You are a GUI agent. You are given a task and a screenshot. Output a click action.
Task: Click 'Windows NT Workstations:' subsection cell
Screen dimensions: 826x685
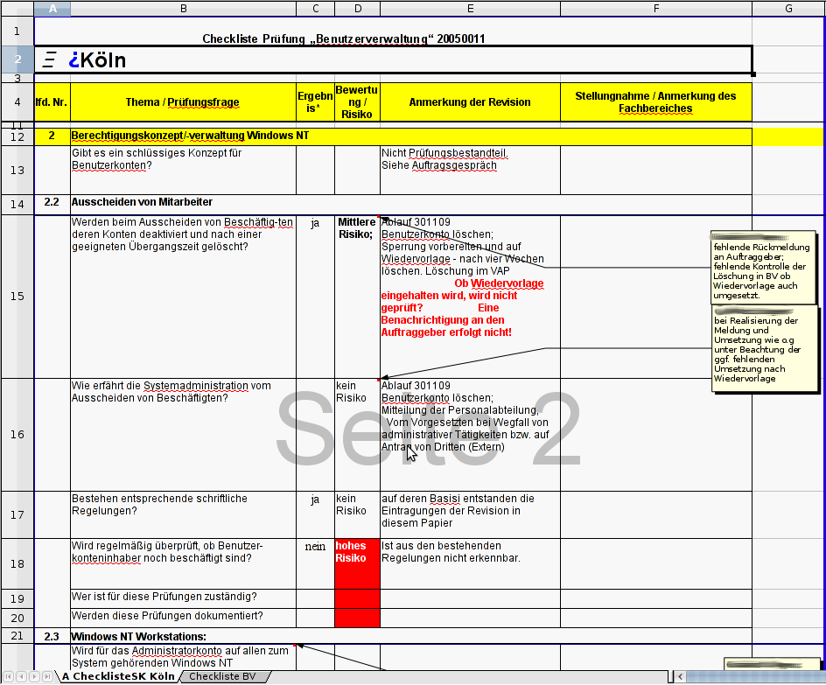[x=411, y=636]
